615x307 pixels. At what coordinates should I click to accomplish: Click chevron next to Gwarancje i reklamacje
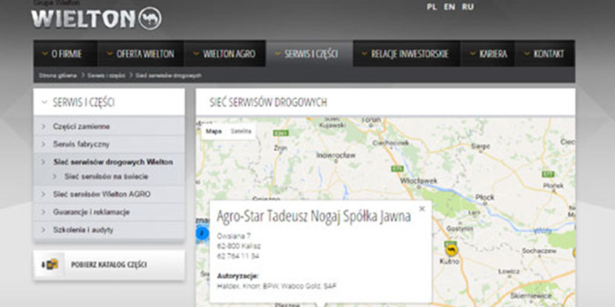(x=43, y=212)
